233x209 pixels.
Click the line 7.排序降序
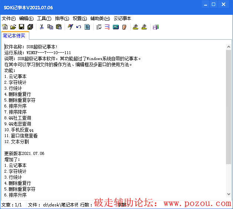click(16, 112)
